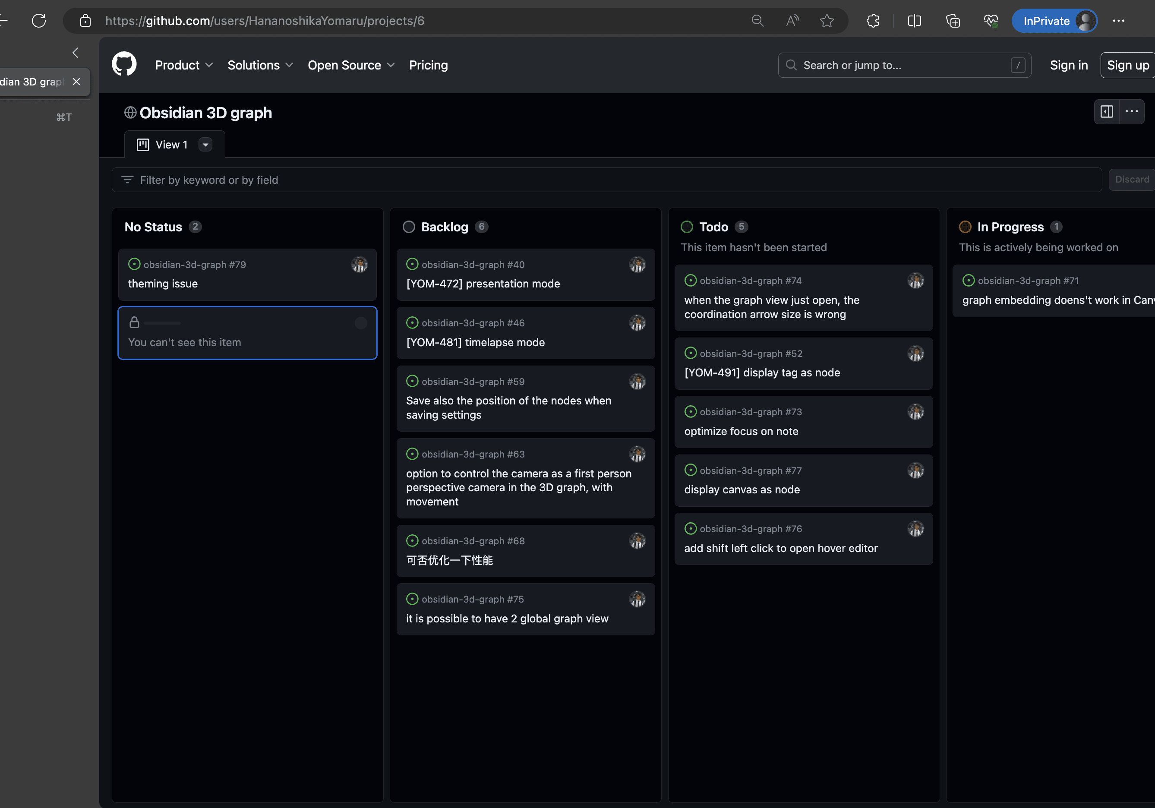
Task: Click assignee avatar on issue #79
Action: (x=359, y=265)
